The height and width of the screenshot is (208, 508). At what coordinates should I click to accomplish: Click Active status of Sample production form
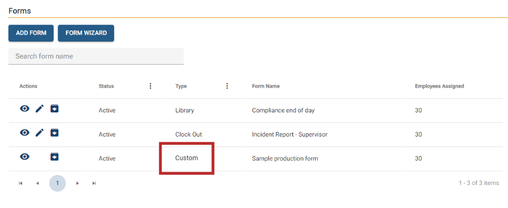(107, 159)
